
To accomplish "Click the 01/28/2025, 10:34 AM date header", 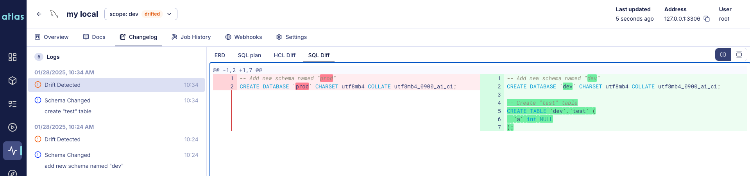I will point(64,72).
